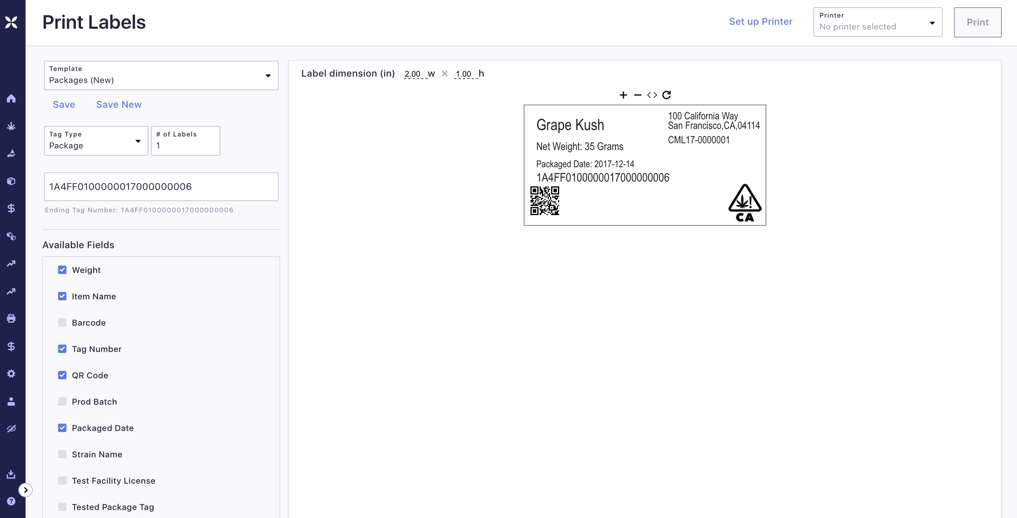Click the Set up Printer link
The image size is (1017, 518).
(760, 22)
